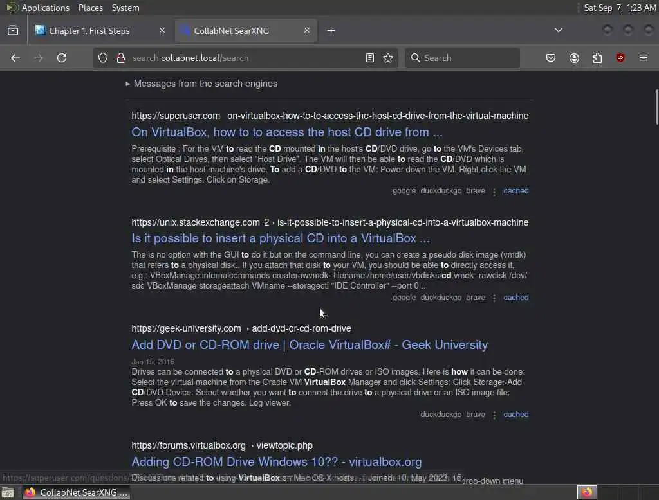Focus the browser Search box
The image size is (659, 500).
point(462,58)
